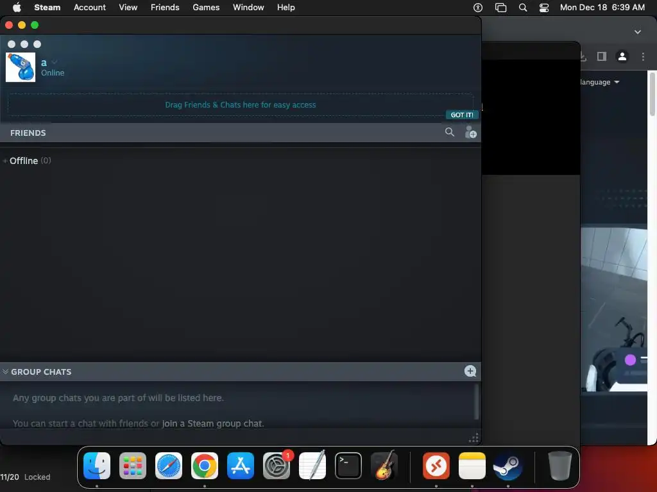Open Terminal from the Dock
Image resolution: width=657 pixels, height=492 pixels.
pos(348,466)
